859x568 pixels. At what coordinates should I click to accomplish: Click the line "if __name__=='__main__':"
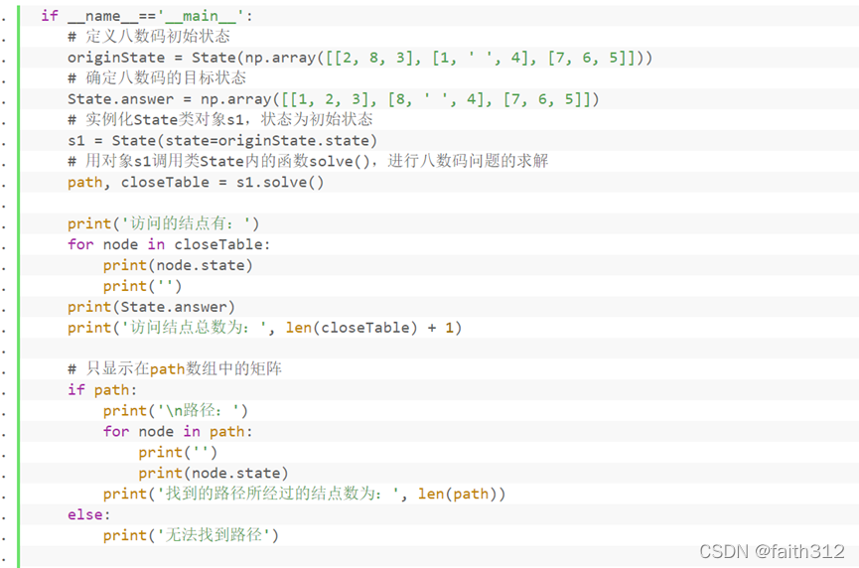click(x=147, y=16)
